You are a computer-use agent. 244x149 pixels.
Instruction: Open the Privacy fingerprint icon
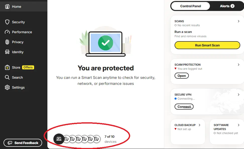[x=7, y=42]
